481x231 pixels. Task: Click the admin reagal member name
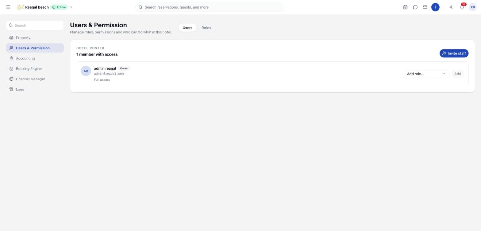click(105, 68)
